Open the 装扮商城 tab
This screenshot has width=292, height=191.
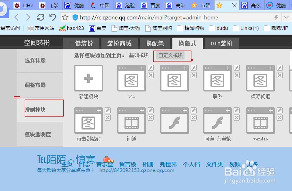click(x=120, y=43)
